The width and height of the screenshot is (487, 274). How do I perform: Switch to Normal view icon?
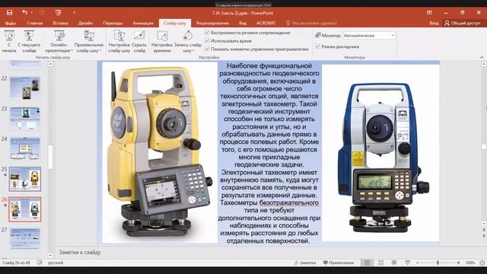click(x=367, y=263)
